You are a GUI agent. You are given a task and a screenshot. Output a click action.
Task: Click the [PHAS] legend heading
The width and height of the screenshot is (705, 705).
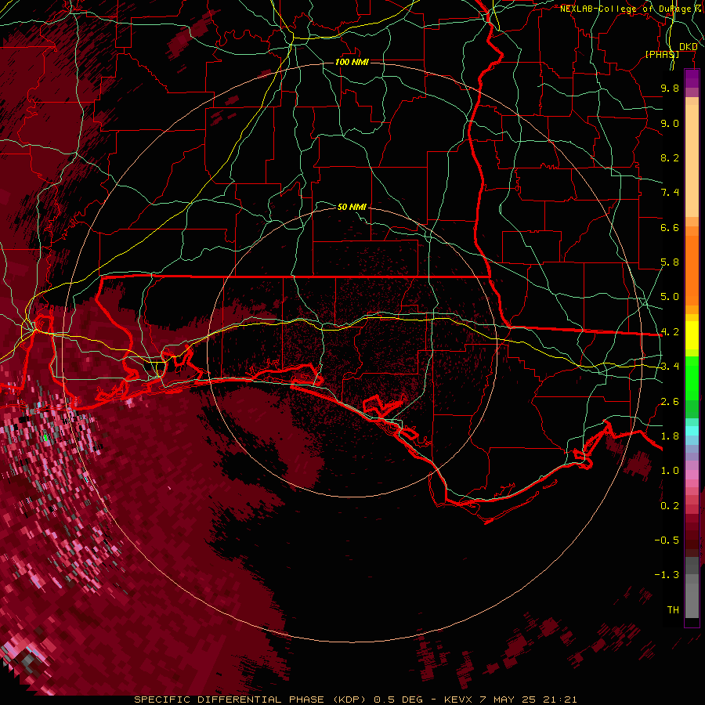tap(662, 54)
